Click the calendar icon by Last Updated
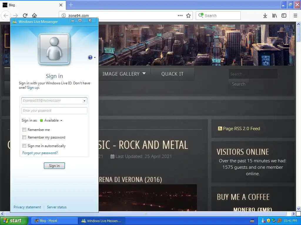Screen dimensions: 301x225 [x=113, y=156]
